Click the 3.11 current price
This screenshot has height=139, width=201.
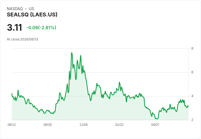(14, 27)
